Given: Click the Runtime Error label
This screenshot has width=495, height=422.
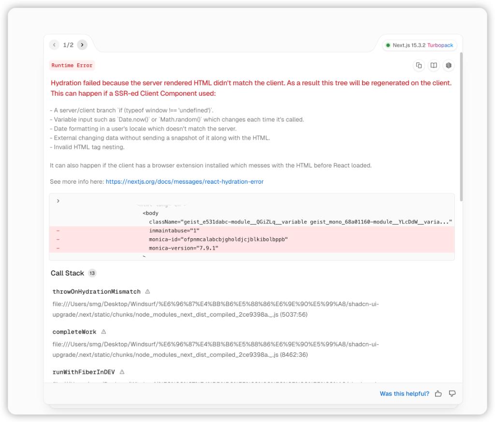Looking at the screenshot, I should point(72,65).
